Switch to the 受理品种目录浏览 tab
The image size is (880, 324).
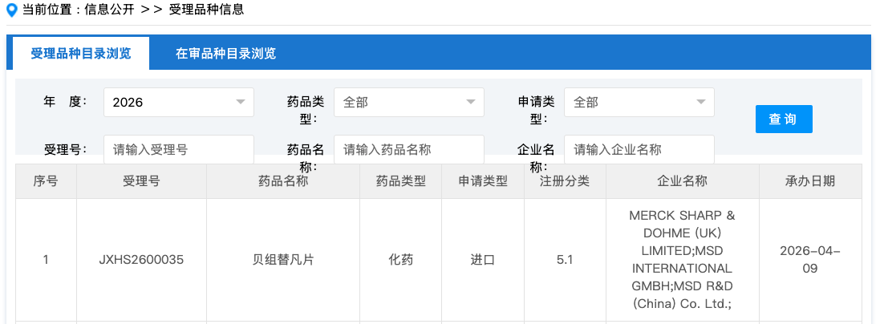81,54
